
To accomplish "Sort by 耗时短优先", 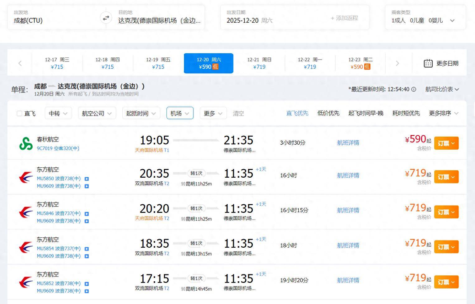I will pos(406,113).
